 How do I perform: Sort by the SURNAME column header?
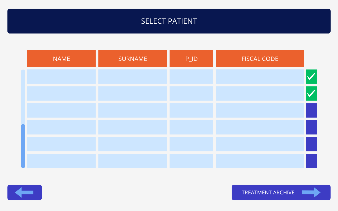point(133,59)
